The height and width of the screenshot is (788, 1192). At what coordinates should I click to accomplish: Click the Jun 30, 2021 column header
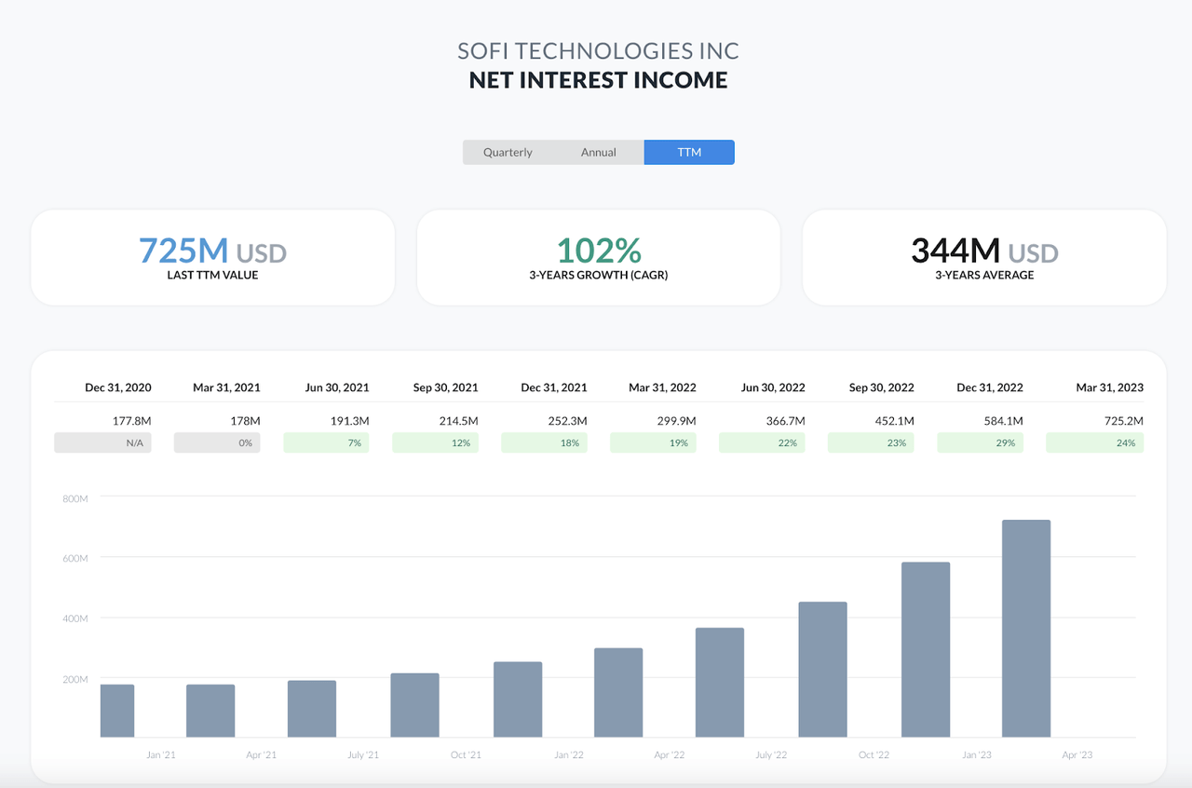click(x=336, y=387)
